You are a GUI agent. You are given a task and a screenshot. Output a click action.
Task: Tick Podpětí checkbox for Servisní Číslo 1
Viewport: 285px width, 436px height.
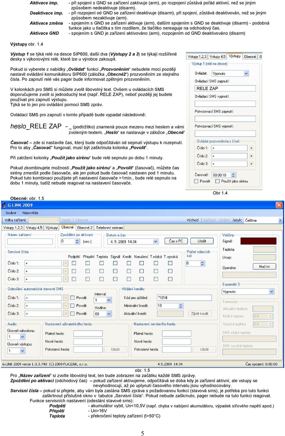click(74, 263)
